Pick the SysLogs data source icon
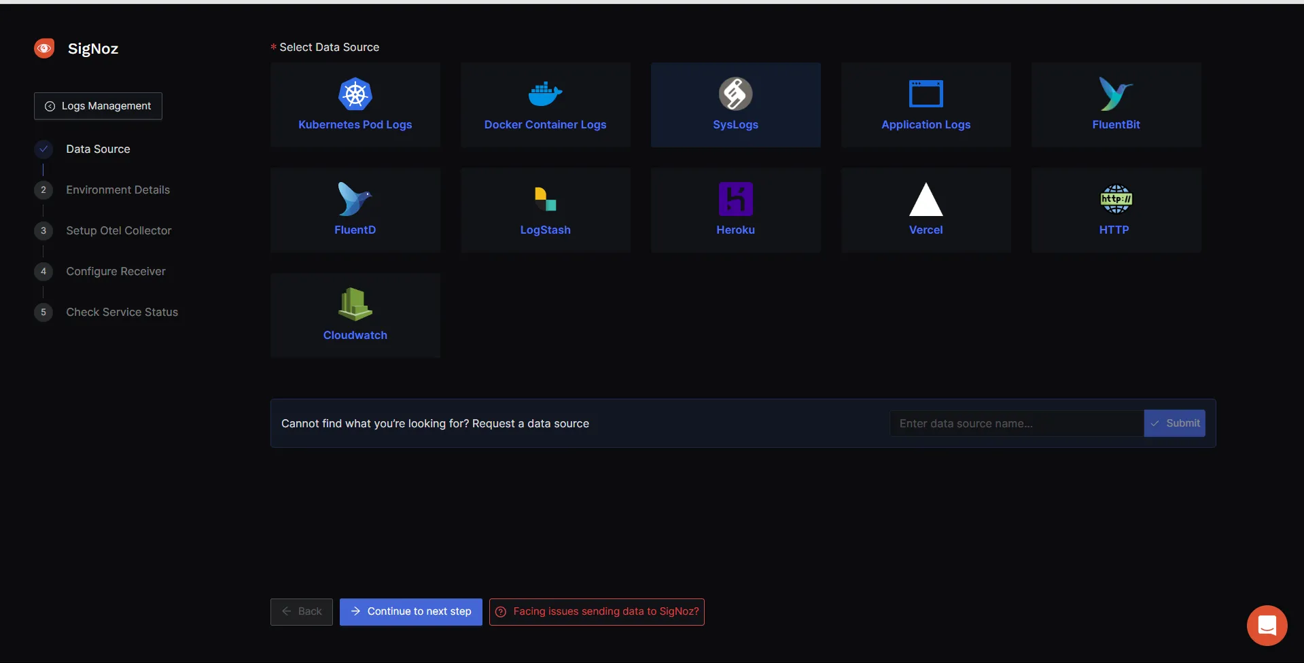The height and width of the screenshot is (663, 1304). coord(735,94)
